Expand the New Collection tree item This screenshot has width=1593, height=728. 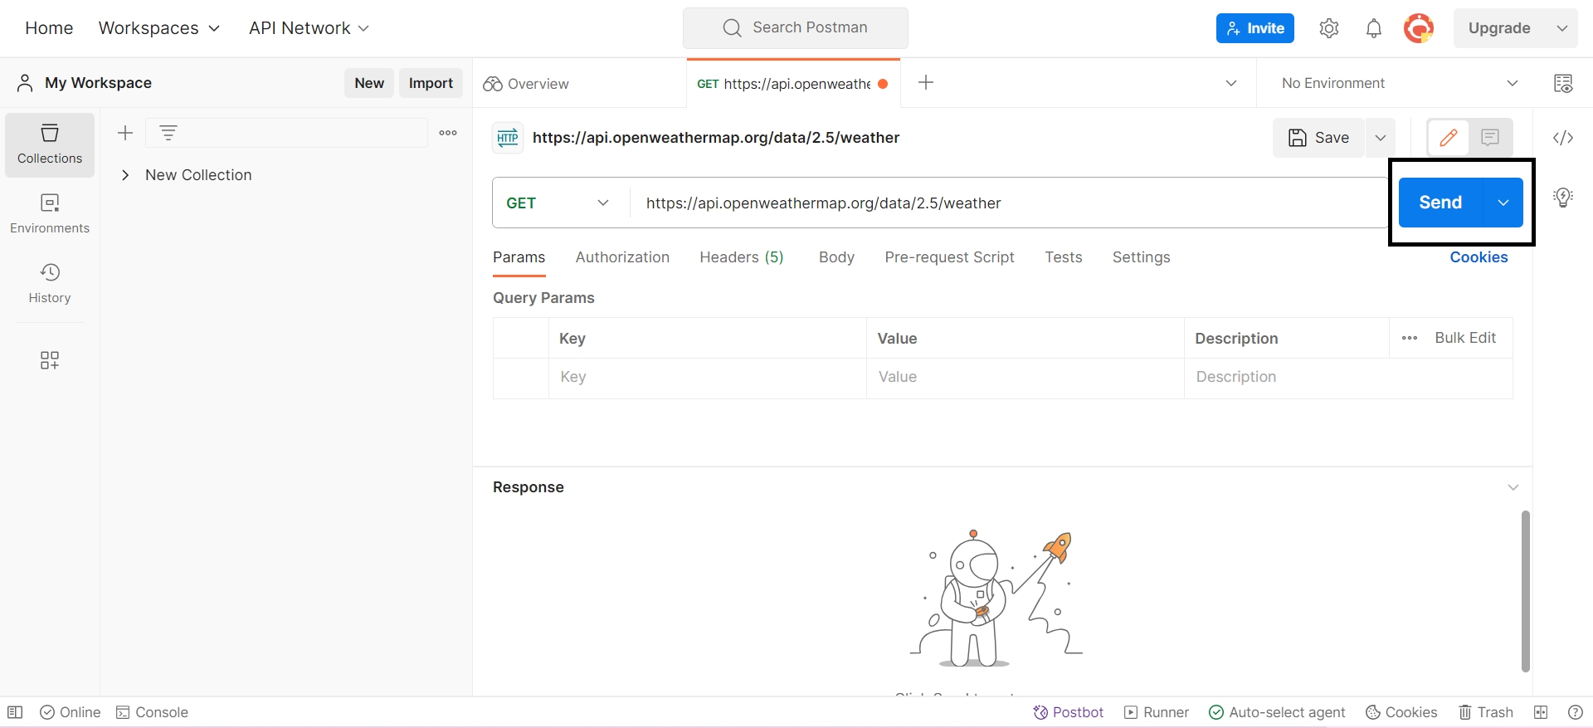pos(125,175)
